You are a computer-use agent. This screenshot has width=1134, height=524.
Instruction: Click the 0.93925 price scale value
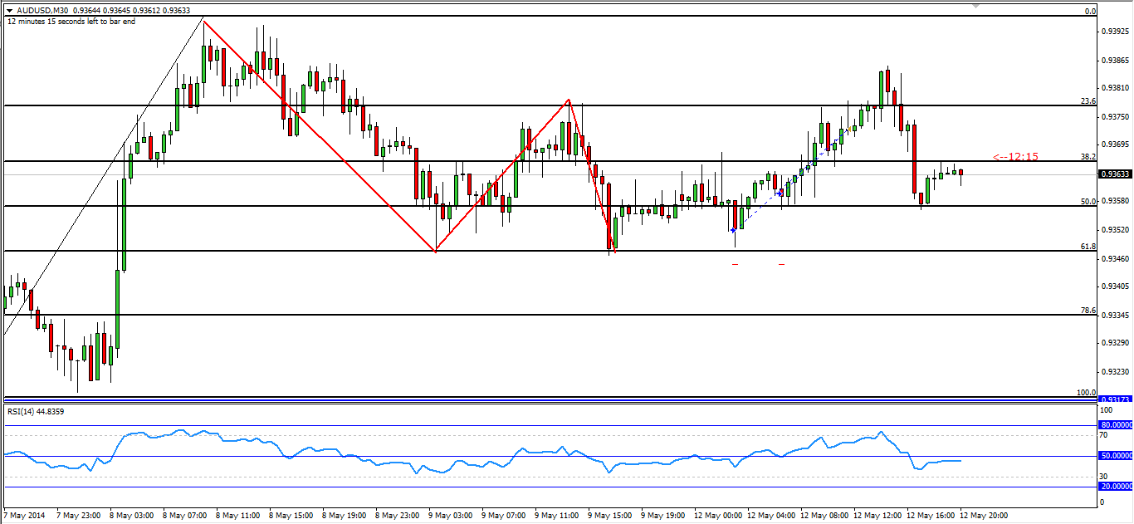click(x=1115, y=32)
